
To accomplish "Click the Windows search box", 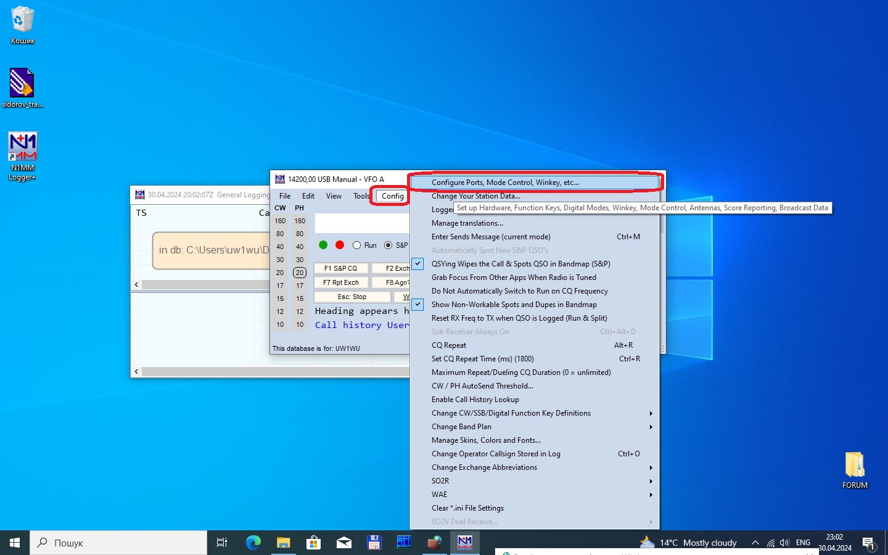I will tap(118, 543).
